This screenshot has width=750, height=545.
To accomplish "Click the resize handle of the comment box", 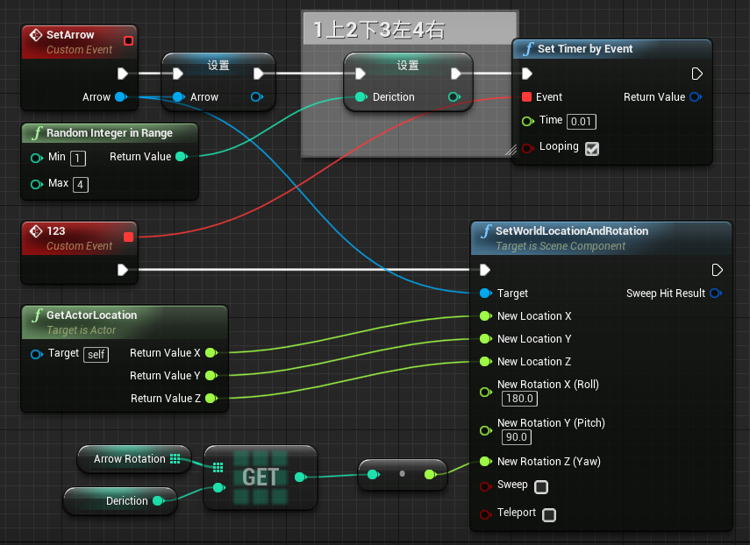I will (510, 151).
